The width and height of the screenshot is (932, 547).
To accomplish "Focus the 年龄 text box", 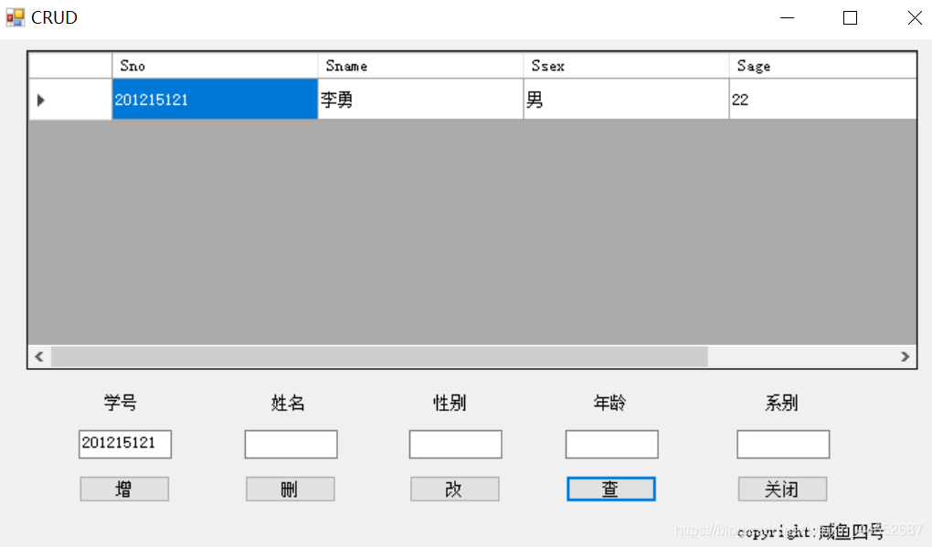I will [611, 444].
